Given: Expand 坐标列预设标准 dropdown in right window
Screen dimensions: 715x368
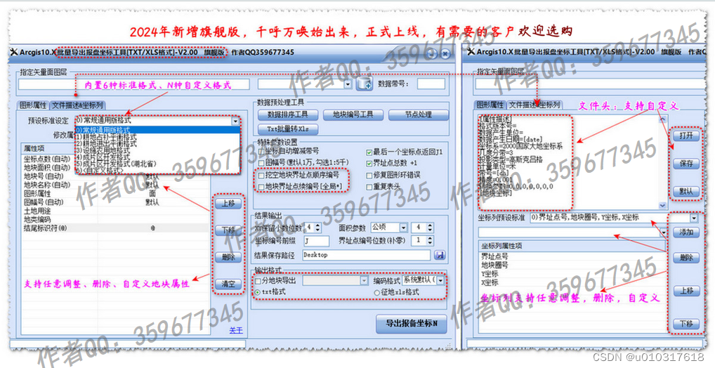Looking at the screenshot, I should [x=693, y=218].
